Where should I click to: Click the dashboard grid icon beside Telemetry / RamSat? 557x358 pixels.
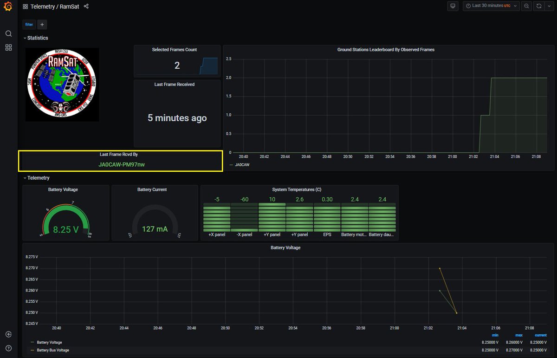[25, 7]
